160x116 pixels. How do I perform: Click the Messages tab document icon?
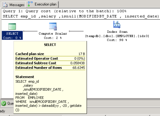point(5,5)
